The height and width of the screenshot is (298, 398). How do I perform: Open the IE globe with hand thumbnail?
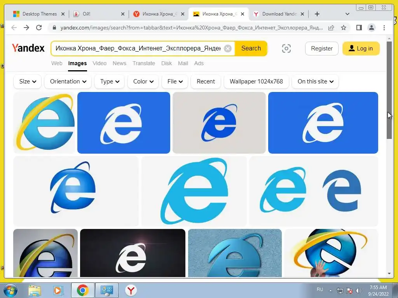[x=331, y=253]
